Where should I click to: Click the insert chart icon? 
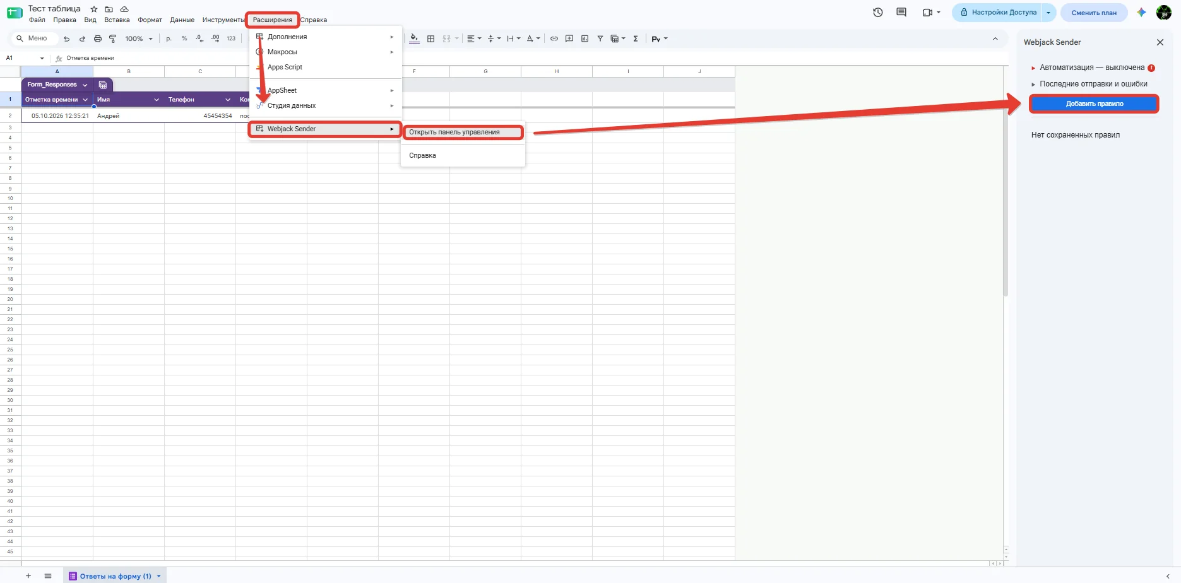585,39
